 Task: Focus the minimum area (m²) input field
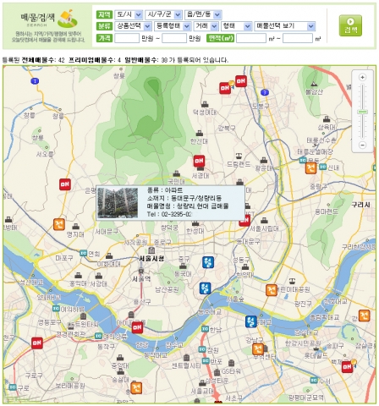point(251,38)
